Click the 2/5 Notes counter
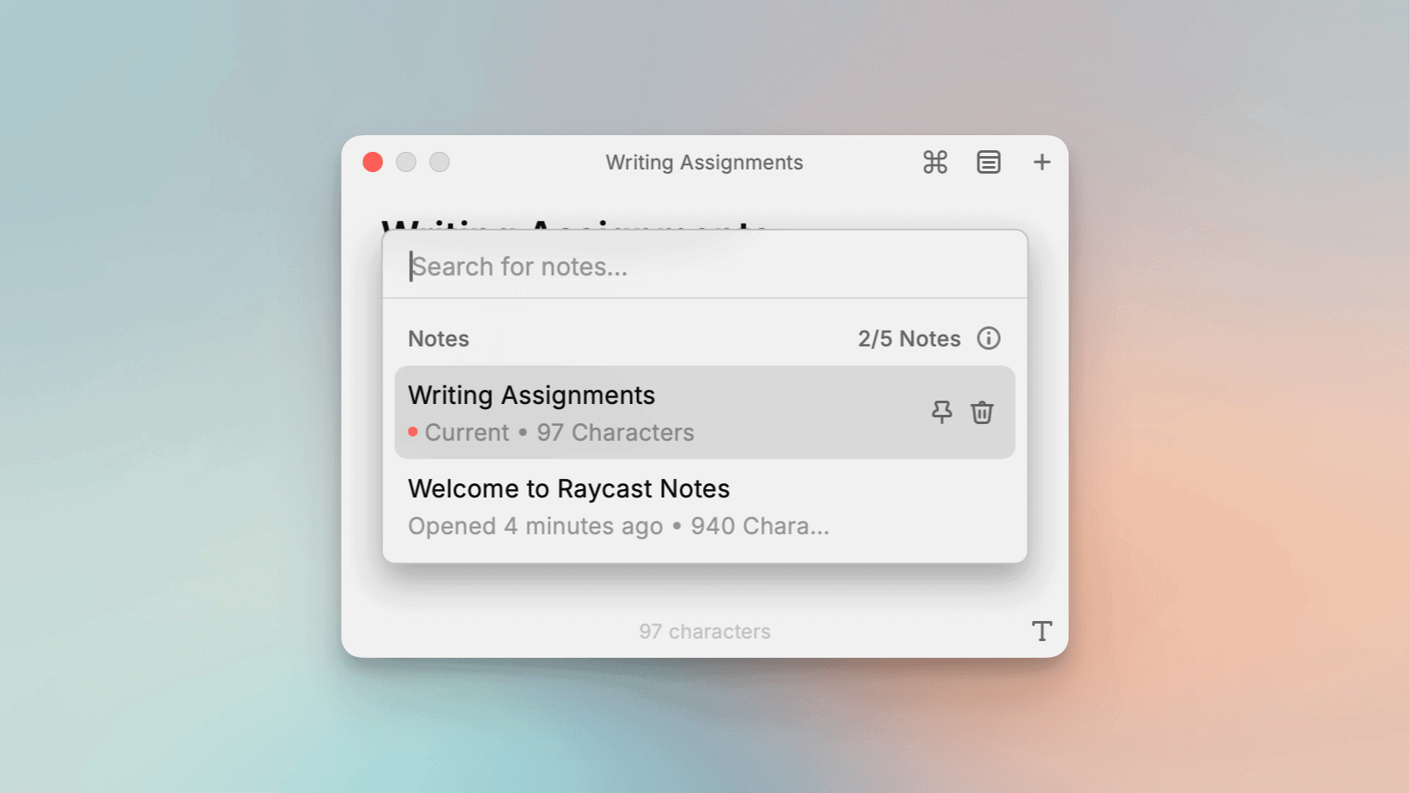Screen dimensions: 1410x793 [909, 339]
